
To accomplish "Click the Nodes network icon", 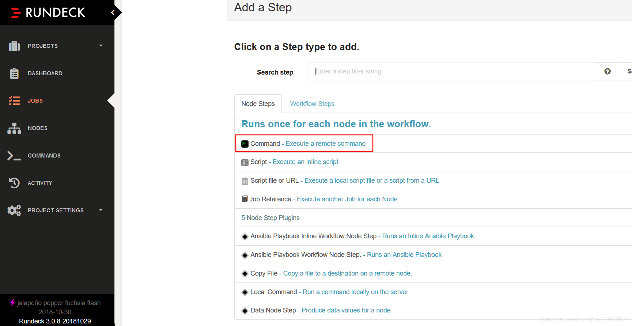I will (x=14, y=128).
